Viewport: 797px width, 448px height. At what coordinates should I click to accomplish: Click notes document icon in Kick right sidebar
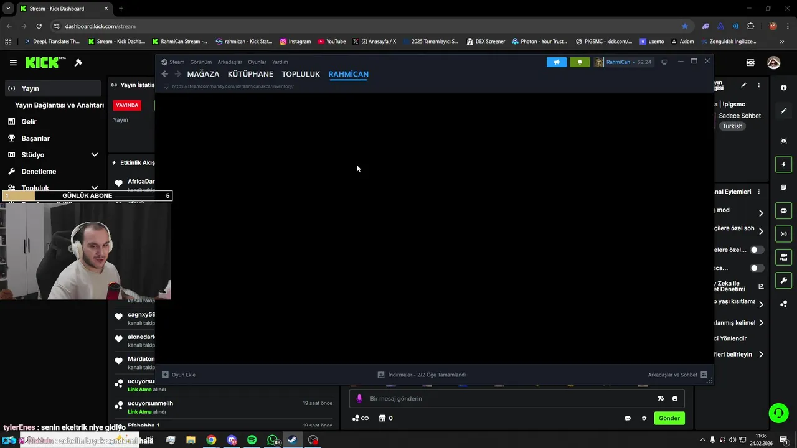point(783,187)
